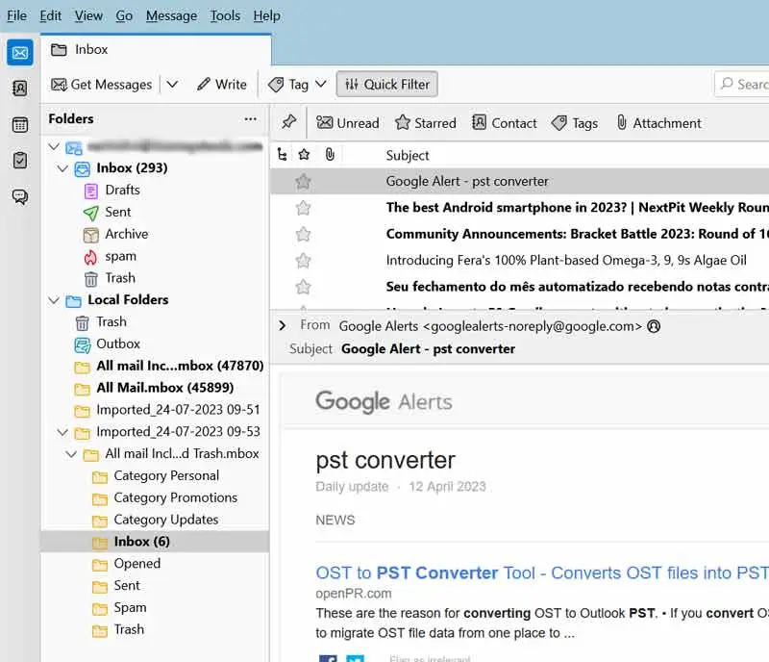This screenshot has width=769, height=662.
Task: Expand the message header From details
Action: pos(283,325)
